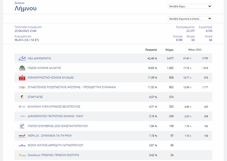
Task: Click the Oikologoi Prasinoi logo
Action: click(22, 155)
